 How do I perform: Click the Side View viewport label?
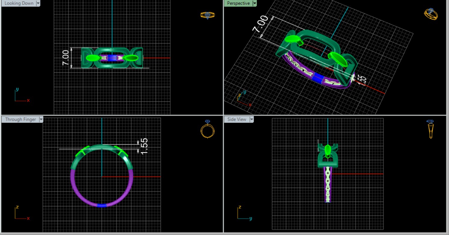tap(237, 120)
